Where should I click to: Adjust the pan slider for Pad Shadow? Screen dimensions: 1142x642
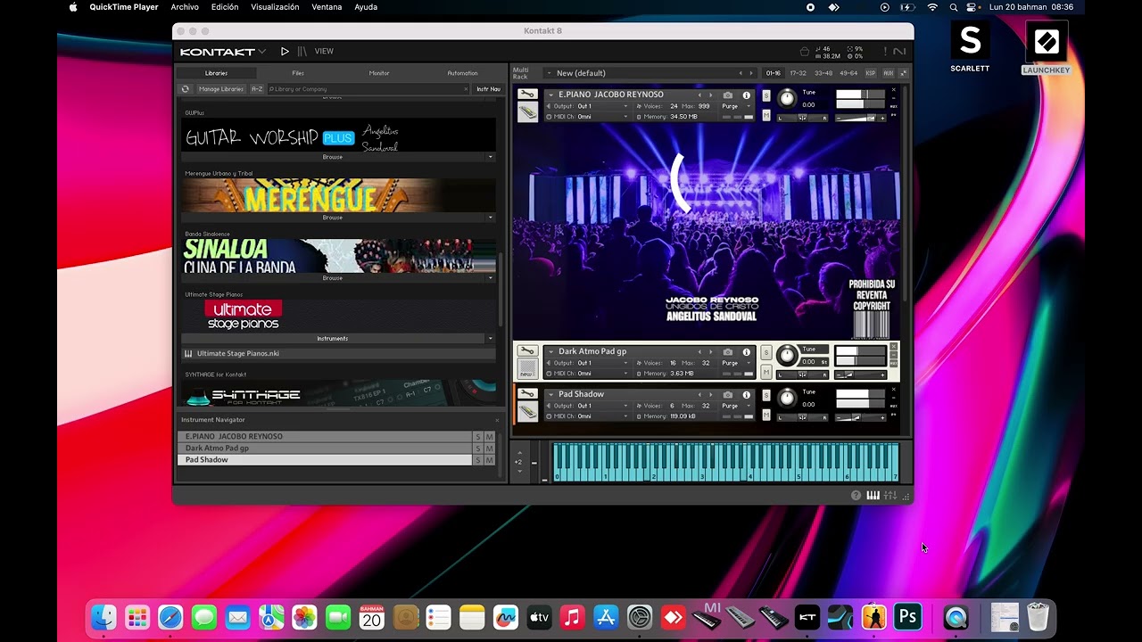tap(802, 417)
